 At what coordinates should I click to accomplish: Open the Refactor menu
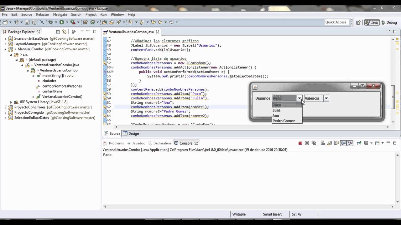pyautogui.click(x=43, y=14)
